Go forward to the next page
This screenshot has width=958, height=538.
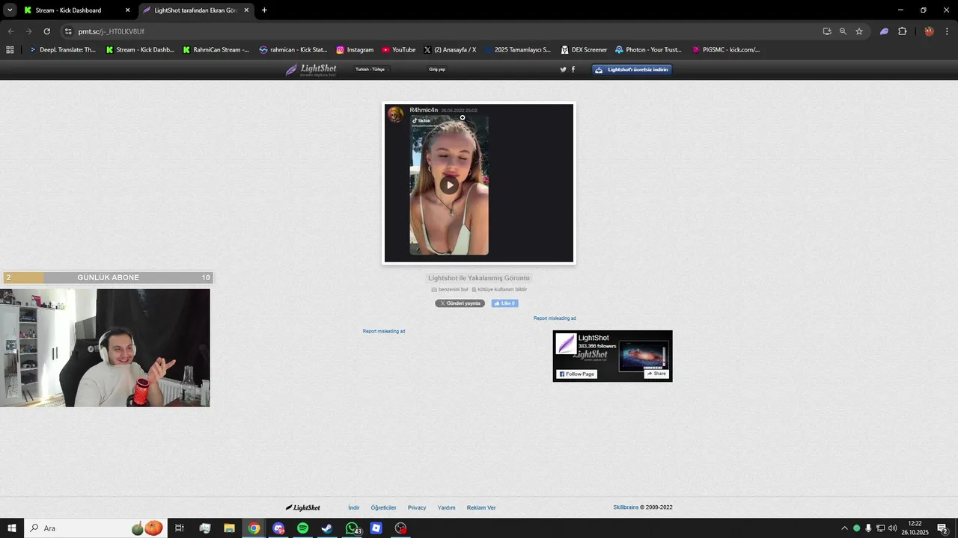[x=28, y=31]
